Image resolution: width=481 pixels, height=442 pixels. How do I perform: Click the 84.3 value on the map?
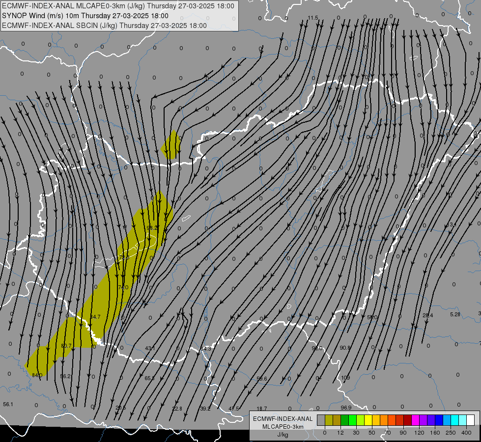[x=205, y=349]
